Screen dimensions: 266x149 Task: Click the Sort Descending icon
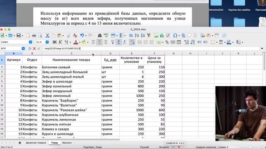(143, 36)
